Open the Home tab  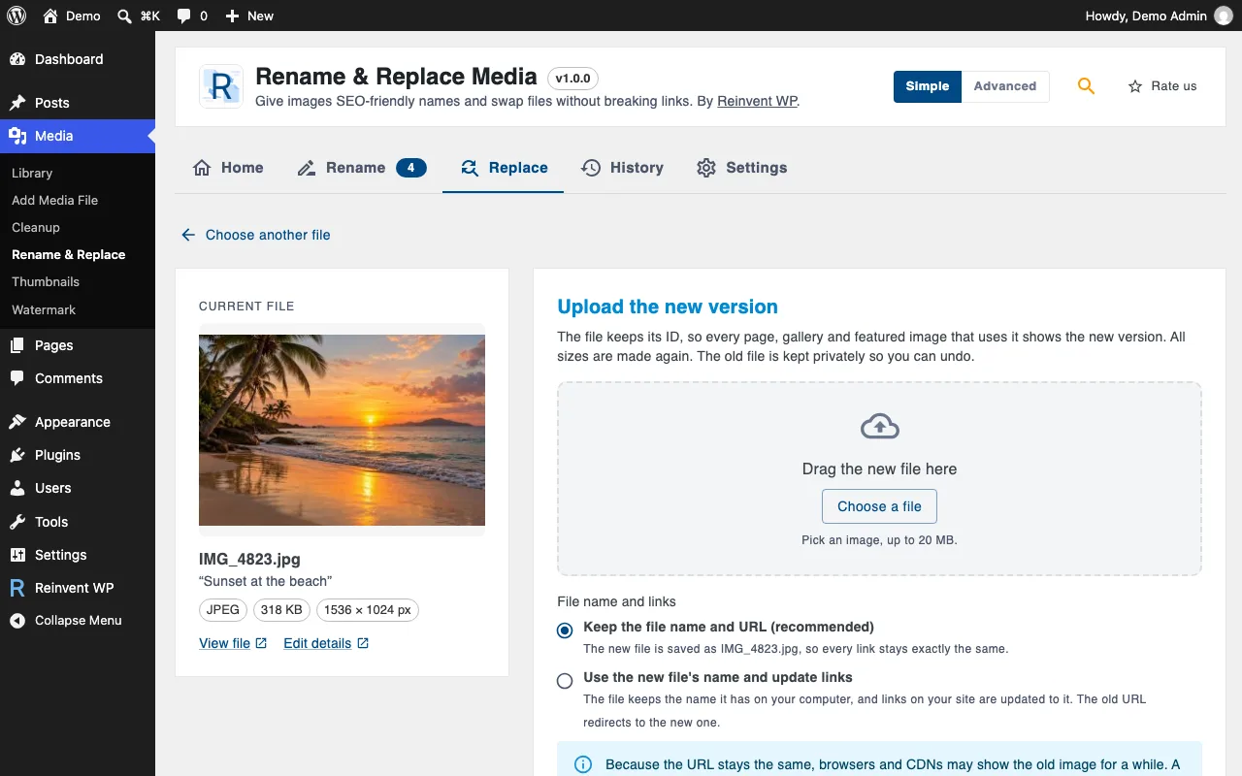coord(228,168)
